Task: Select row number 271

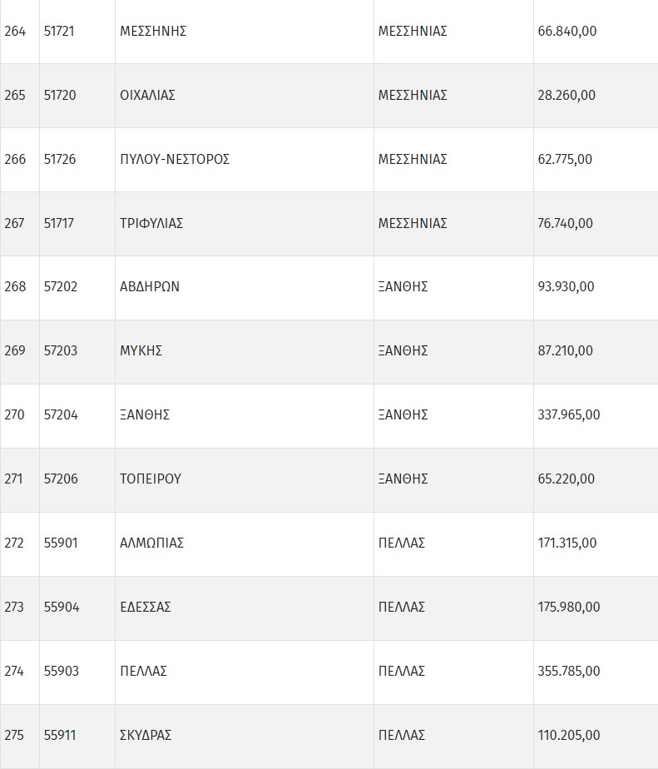Action: tap(14, 479)
